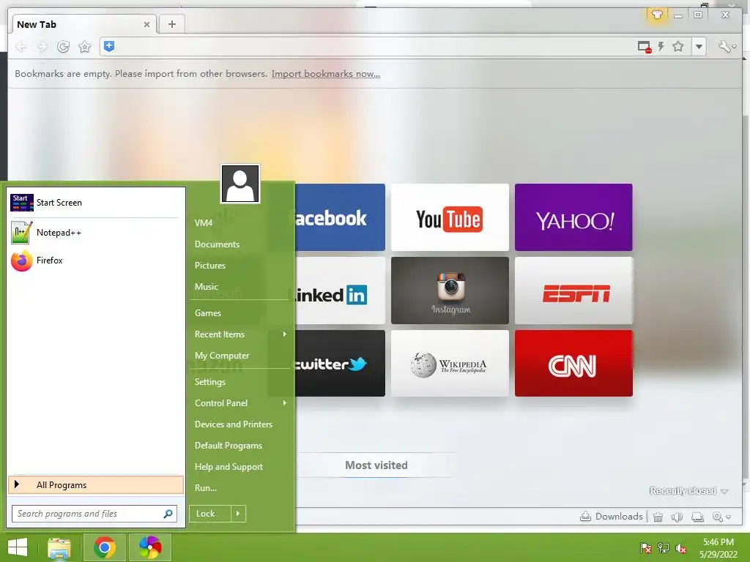The height and width of the screenshot is (562, 750).
Task: Open the YouTube speed dial tile
Action: (x=450, y=217)
